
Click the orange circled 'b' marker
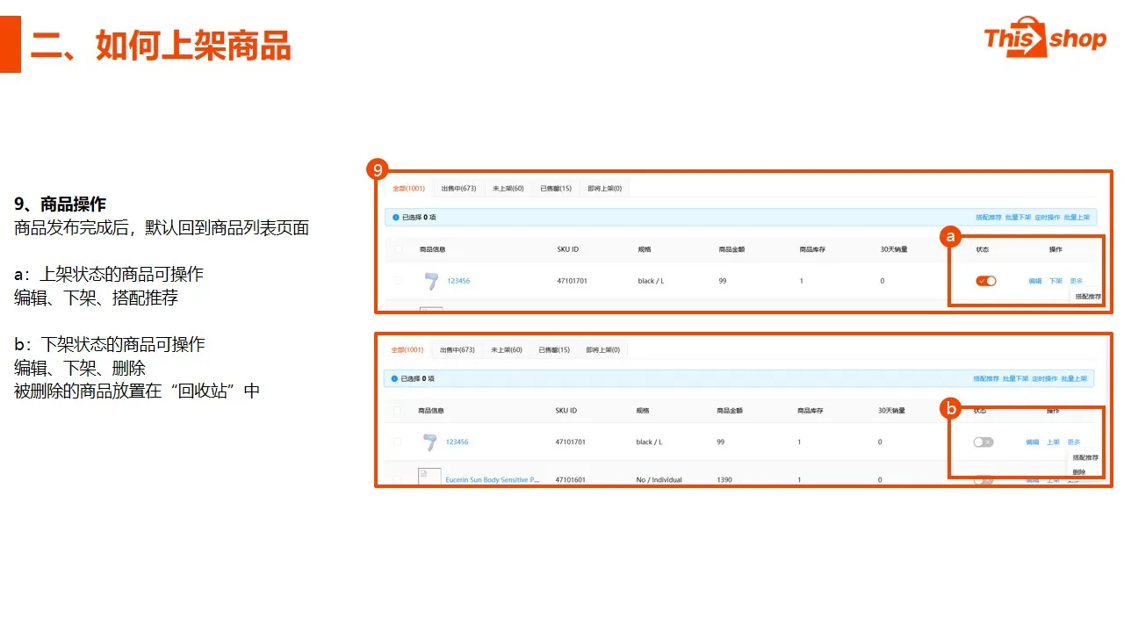coord(950,407)
